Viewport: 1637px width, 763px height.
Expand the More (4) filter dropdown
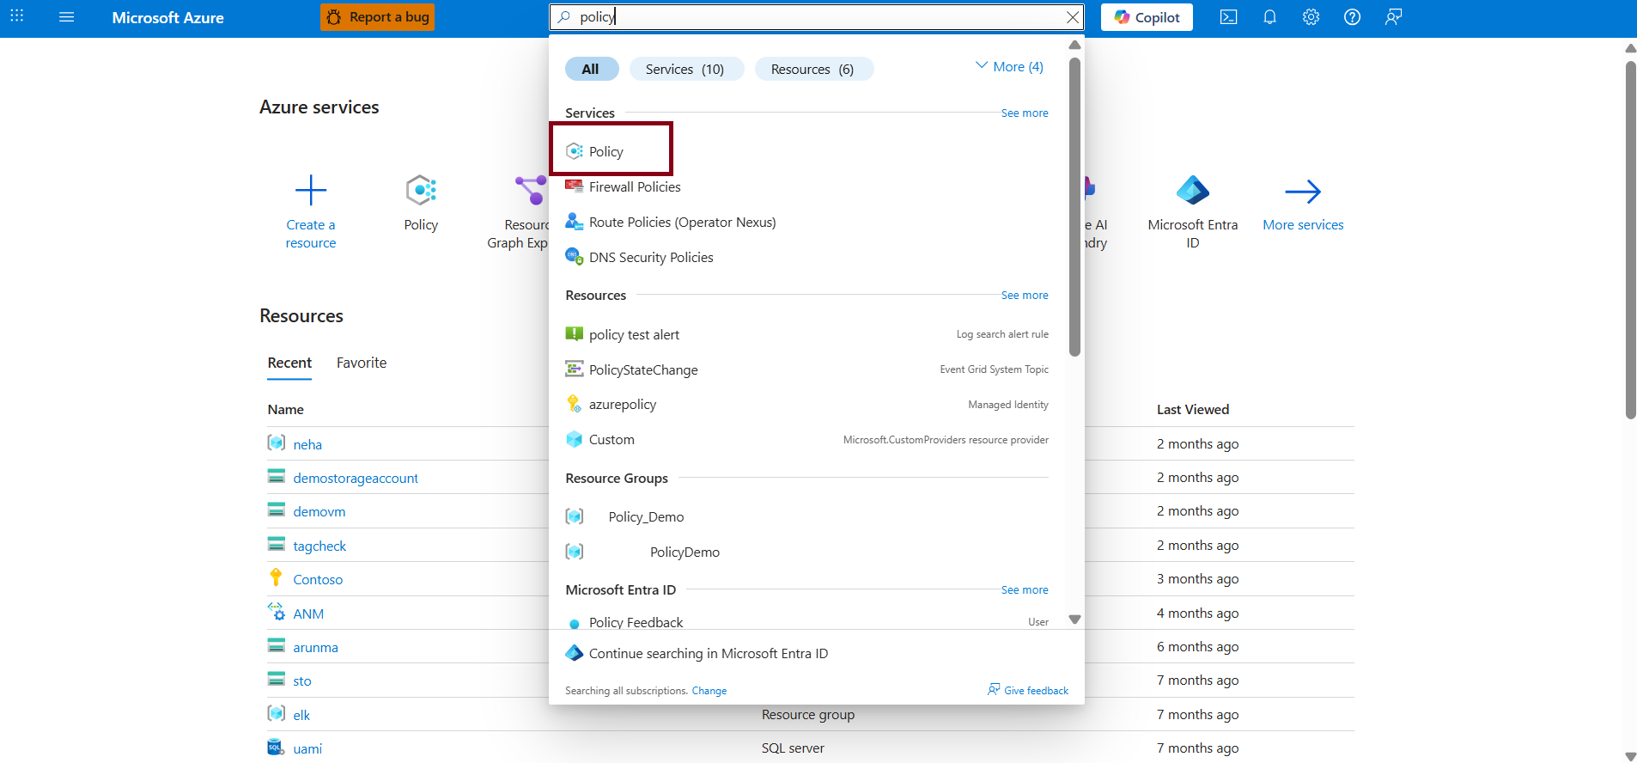(1010, 67)
